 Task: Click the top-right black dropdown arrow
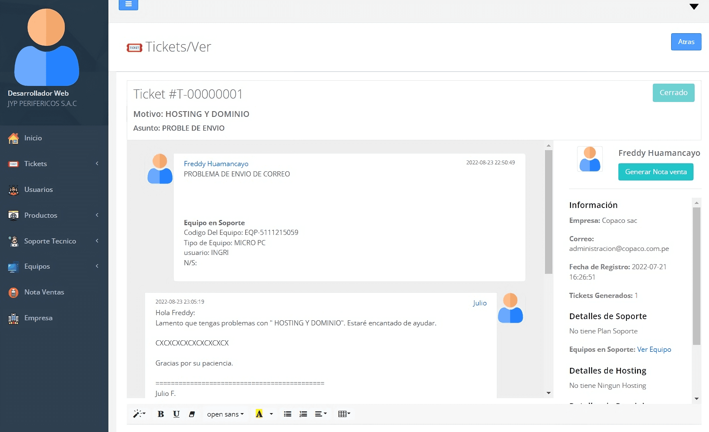694,7
